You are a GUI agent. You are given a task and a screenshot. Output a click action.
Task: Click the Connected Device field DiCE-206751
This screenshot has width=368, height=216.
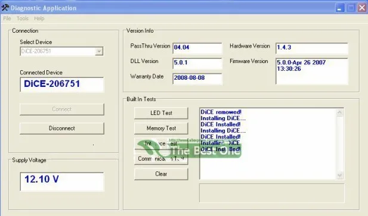[x=61, y=84]
